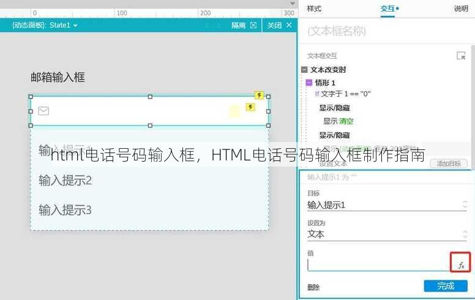
Task: Open interaction editor icon beside 文本框交互
Action: tap(461, 56)
